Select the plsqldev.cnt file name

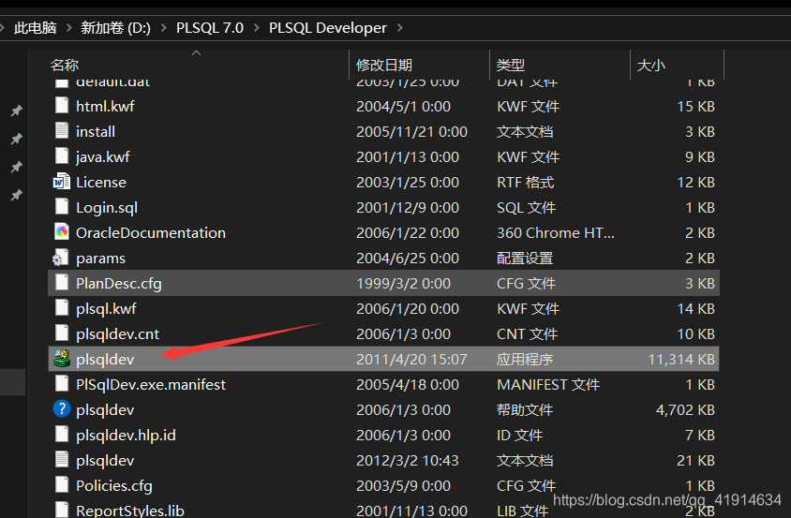[117, 333]
